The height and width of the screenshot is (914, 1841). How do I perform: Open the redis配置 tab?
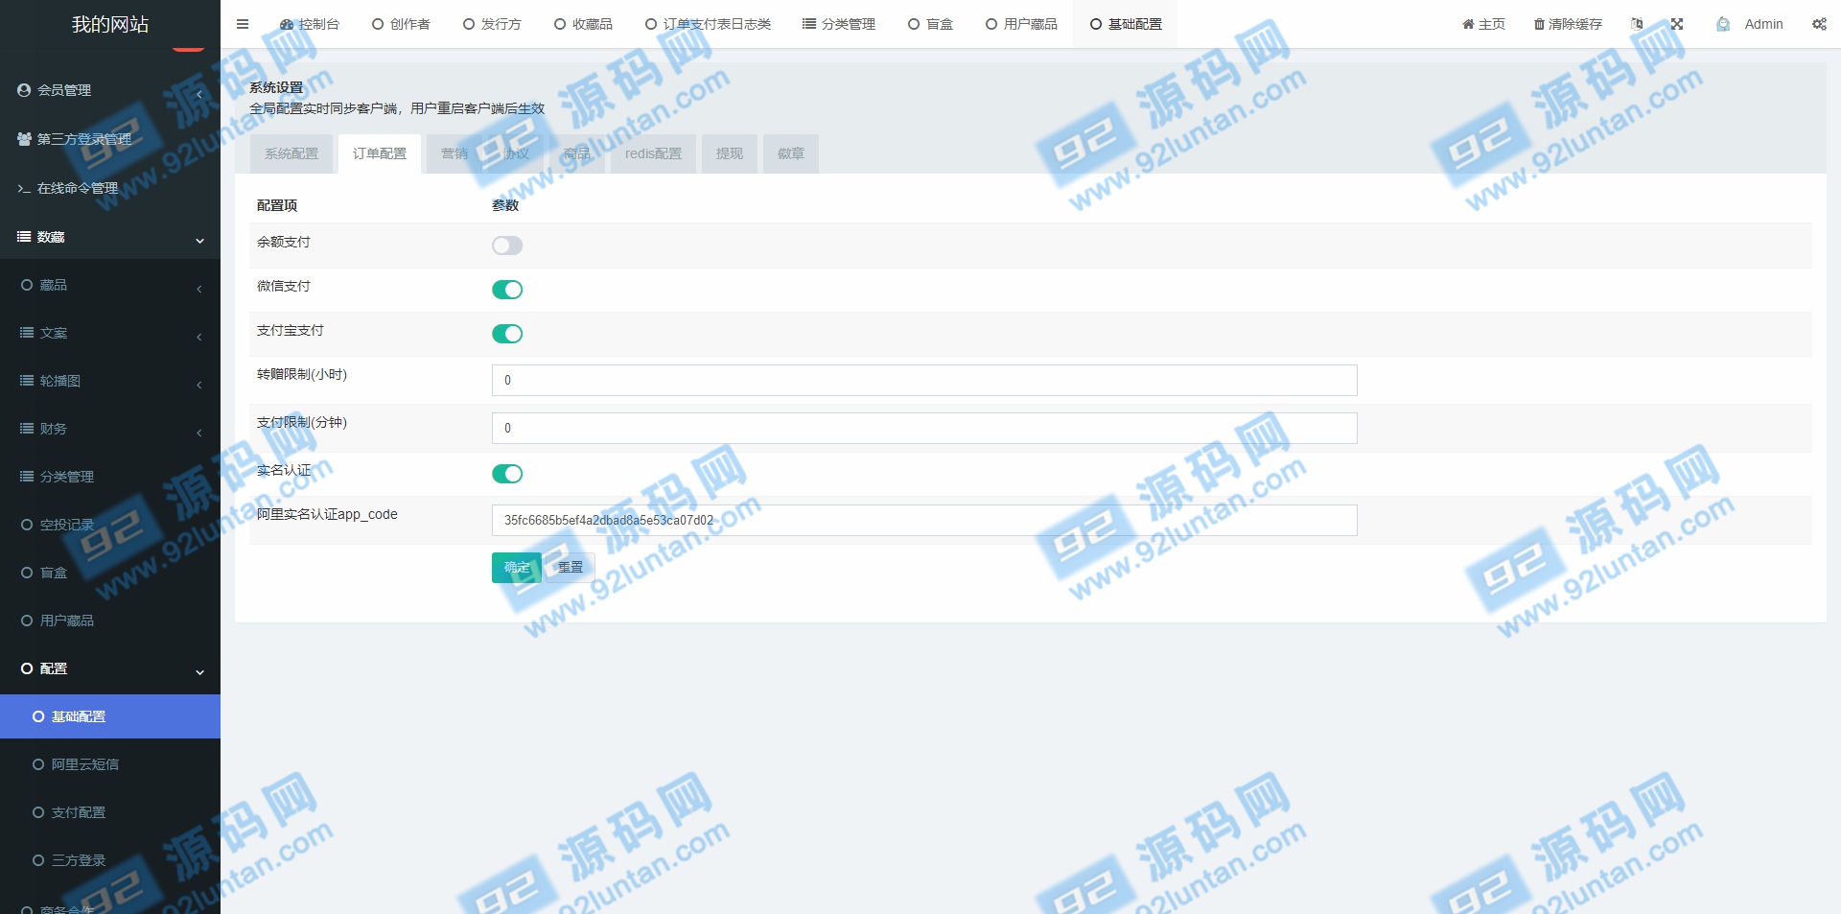(653, 153)
